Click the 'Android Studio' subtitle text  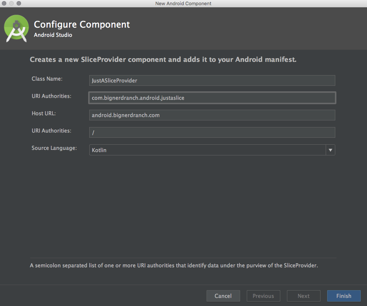[53, 35]
